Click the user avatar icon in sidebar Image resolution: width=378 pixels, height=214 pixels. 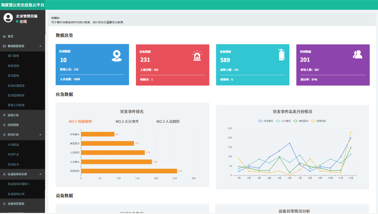8,18
